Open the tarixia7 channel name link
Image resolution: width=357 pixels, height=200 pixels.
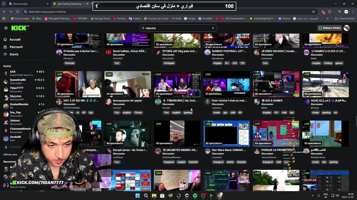click(117, 108)
